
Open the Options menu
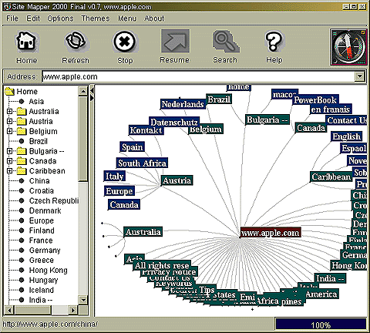[x=60, y=18]
